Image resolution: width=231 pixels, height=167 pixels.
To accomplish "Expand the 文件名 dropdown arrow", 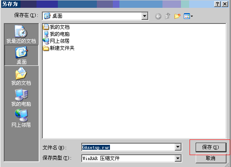I will [178, 147].
